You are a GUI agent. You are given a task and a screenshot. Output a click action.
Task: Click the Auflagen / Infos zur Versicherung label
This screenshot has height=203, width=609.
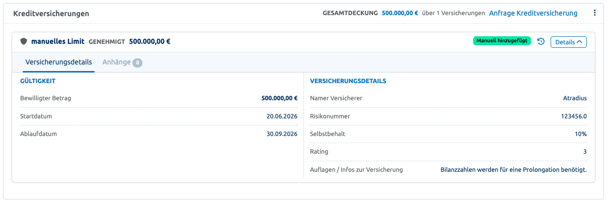coord(357,170)
